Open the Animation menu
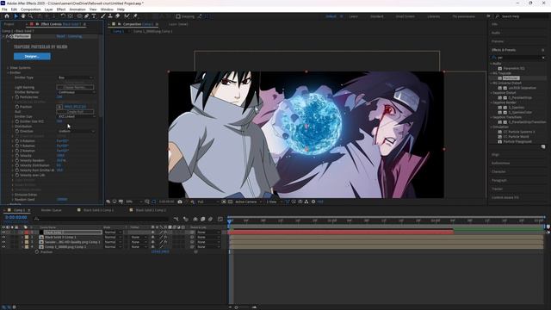The height and width of the screenshot is (310, 551). point(77,9)
